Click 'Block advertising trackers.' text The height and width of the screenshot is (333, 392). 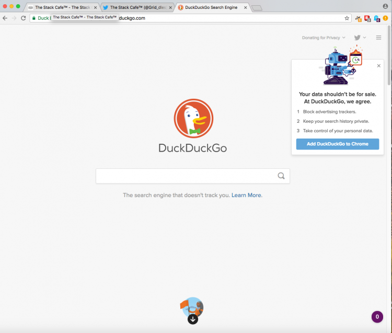coord(329,112)
